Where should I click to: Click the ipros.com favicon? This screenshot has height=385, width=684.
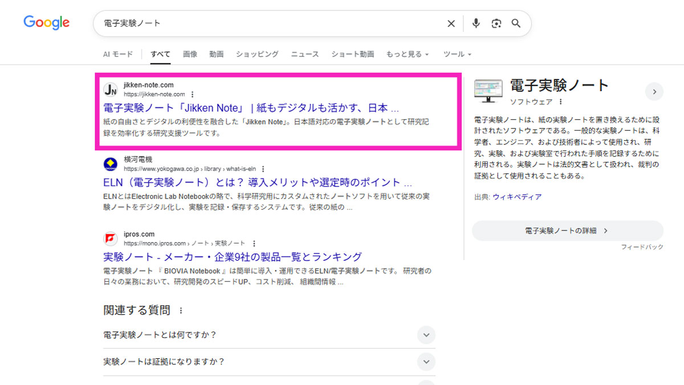pos(111,238)
